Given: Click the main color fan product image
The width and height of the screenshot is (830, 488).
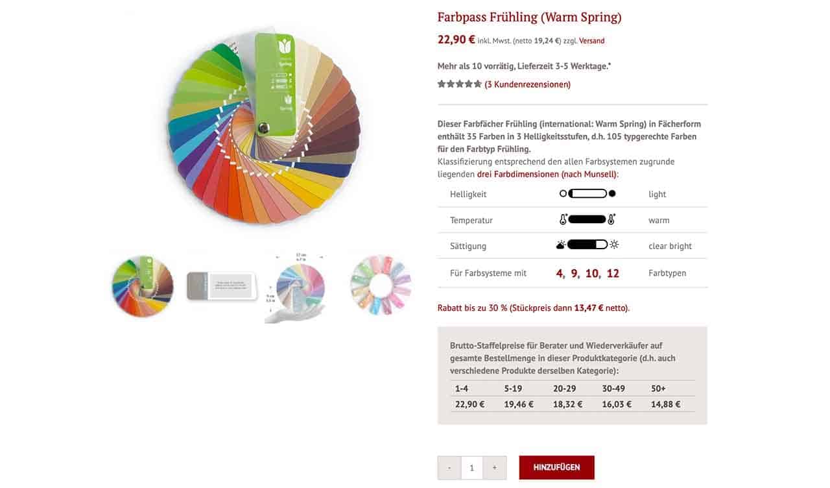Looking at the screenshot, I should point(263,126).
